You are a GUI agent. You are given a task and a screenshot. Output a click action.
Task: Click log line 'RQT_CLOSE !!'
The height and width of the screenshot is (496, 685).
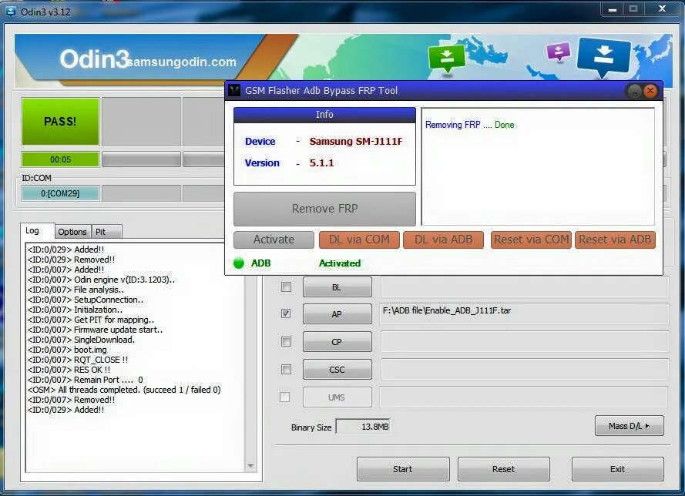click(x=77, y=360)
